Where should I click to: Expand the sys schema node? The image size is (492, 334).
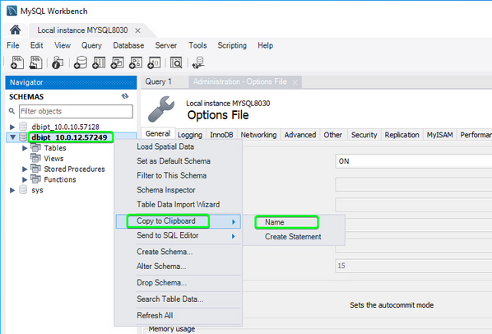(12, 190)
